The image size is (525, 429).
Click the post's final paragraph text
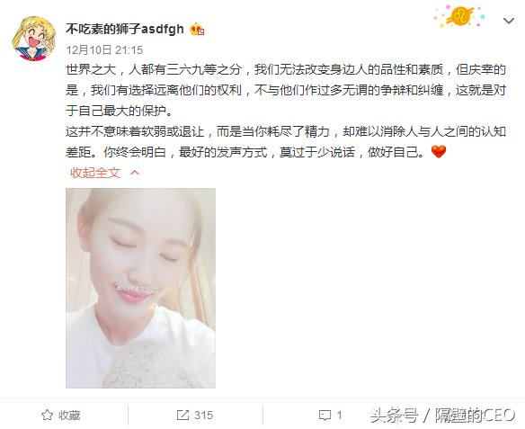tap(286, 142)
